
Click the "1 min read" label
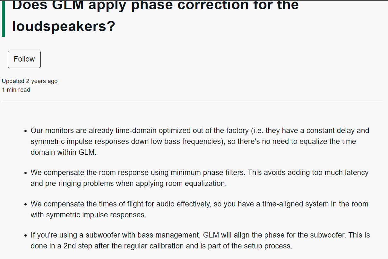click(x=16, y=90)
